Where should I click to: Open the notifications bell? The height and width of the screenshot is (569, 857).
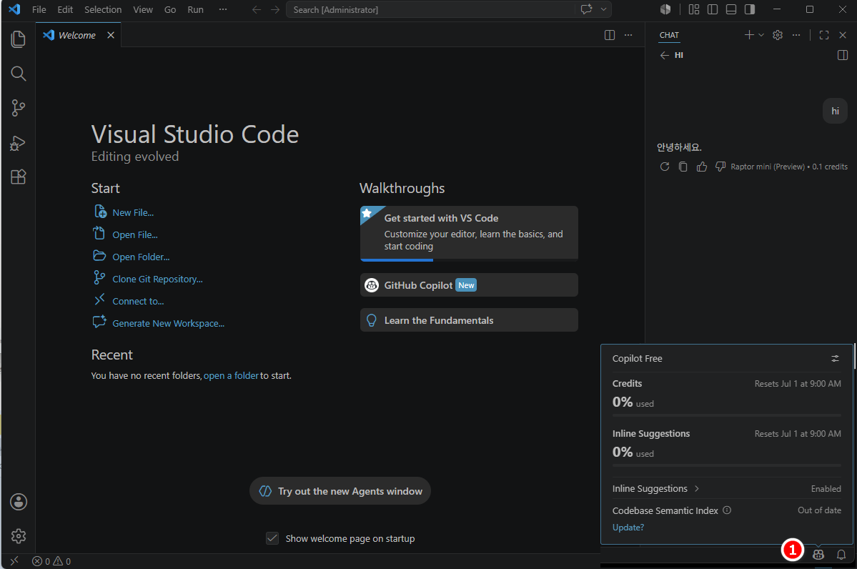[841, 555]
